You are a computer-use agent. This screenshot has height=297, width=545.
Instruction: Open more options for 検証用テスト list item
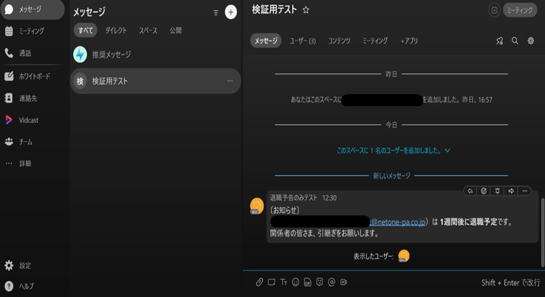tap(230, 81)
